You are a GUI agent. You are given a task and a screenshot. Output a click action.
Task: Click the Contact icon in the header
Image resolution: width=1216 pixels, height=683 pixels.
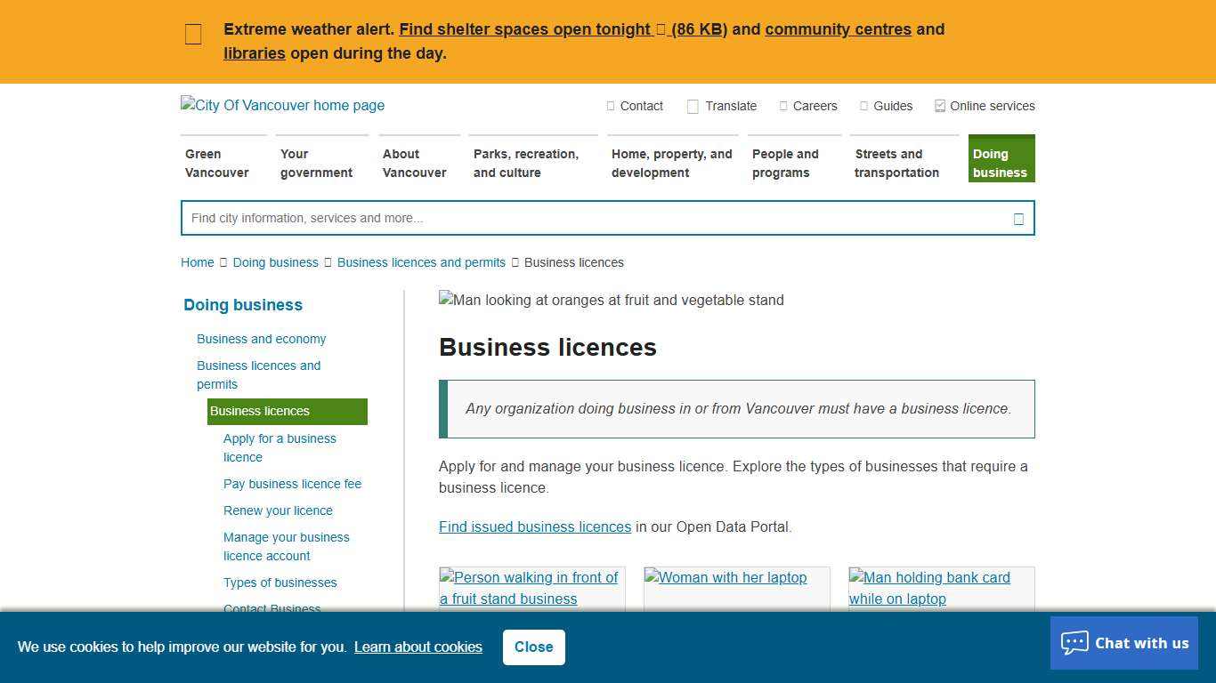tap(612, 106)
